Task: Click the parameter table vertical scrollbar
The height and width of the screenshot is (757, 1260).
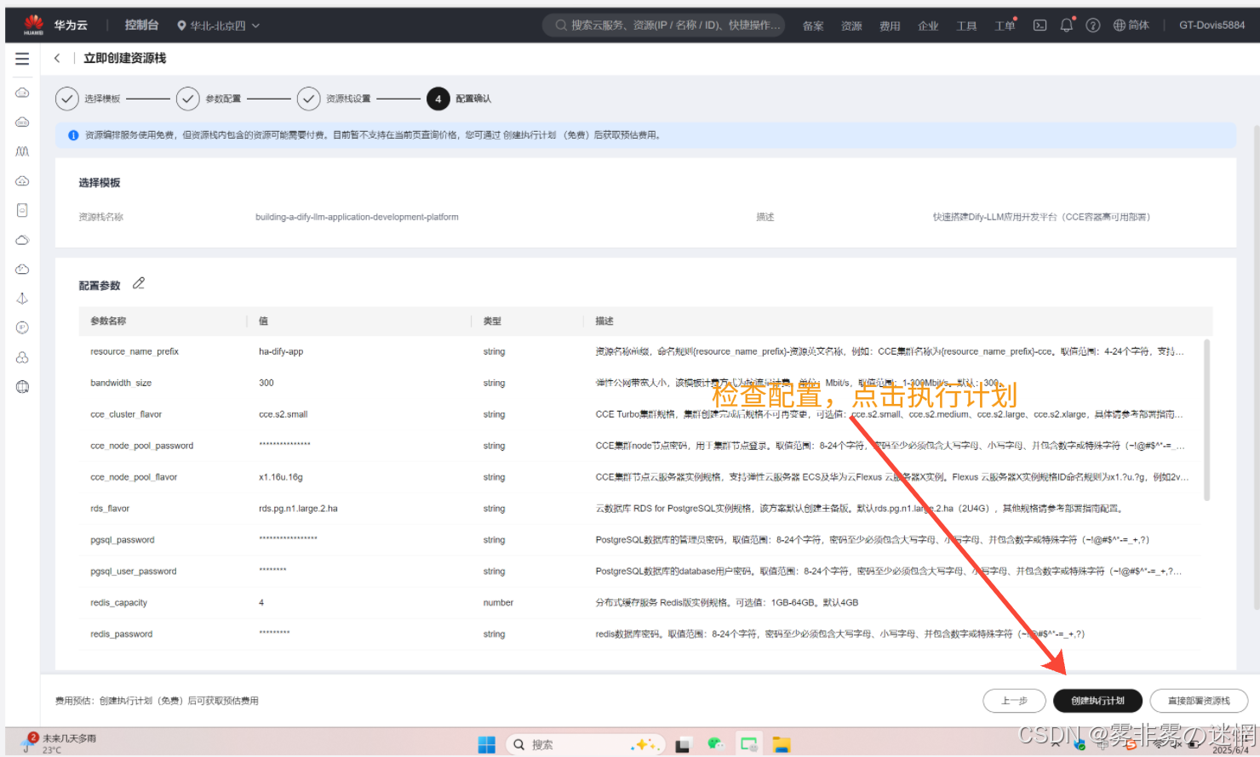Action: click(1207, 420)
